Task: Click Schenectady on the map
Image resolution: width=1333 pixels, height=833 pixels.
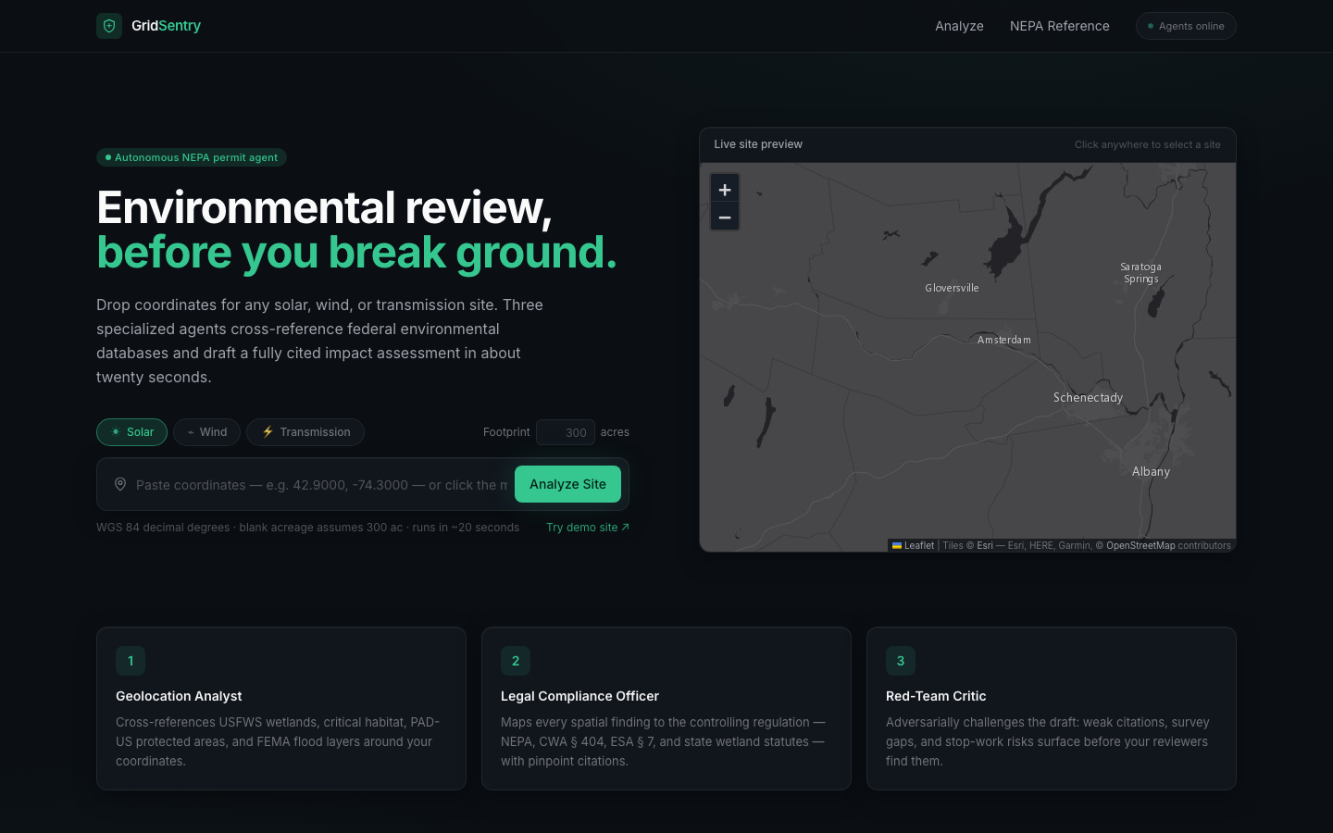Action: 1088,398
